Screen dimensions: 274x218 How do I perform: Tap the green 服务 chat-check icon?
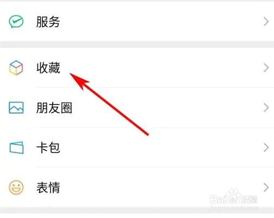point(16,22)
